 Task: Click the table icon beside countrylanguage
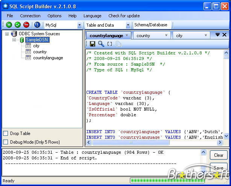pos(28,58)
